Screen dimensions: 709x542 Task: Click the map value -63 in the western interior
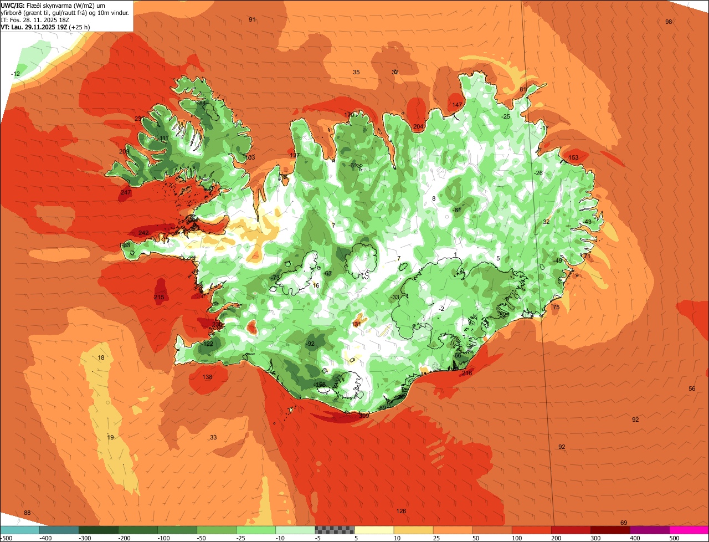(327, 273)
